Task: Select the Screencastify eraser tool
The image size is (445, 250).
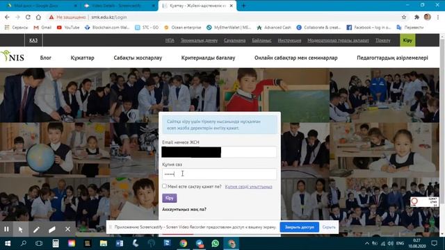Action: (52, 229)
